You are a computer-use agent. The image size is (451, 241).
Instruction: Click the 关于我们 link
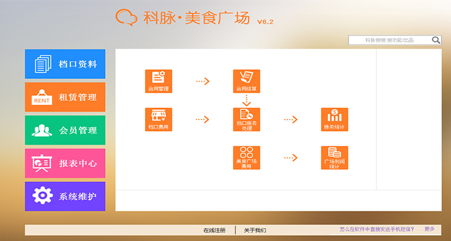point(255,230)
